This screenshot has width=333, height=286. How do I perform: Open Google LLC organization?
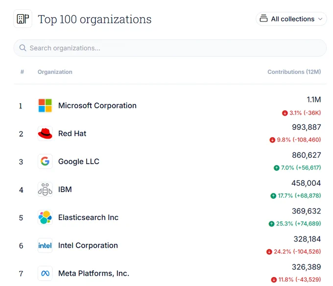[79, 162]
